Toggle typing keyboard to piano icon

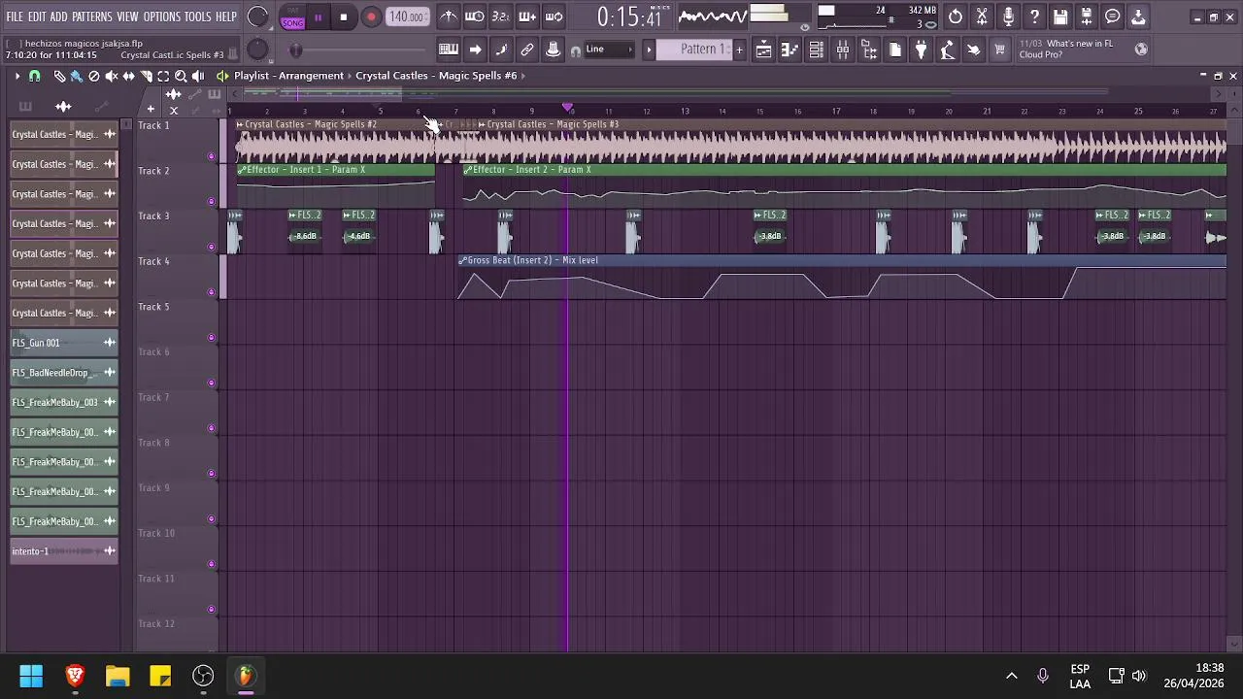pos(449,50)
